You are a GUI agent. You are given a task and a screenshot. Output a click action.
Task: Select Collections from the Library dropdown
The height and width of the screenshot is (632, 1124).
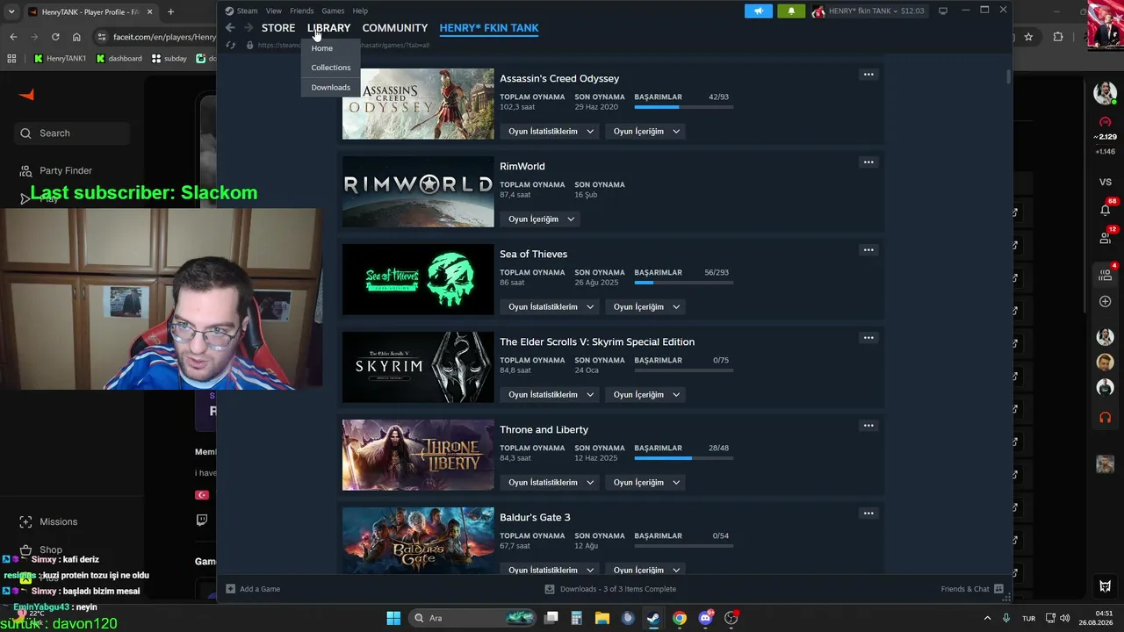tap(331, 68)
